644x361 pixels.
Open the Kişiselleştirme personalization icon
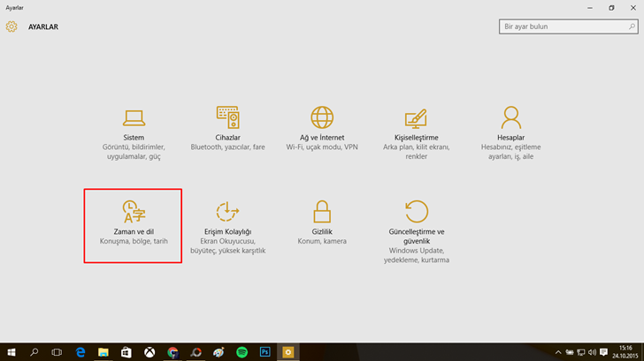416,118
